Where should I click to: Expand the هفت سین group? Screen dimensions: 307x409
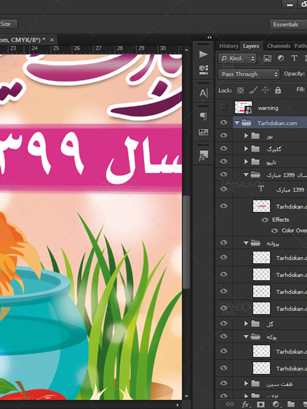click(x=246, y=383)
